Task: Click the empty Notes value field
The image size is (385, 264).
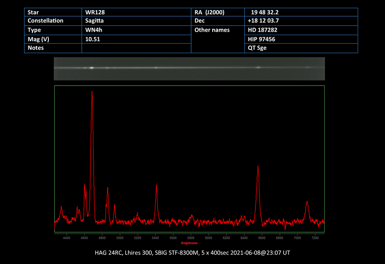Action: 136,48
